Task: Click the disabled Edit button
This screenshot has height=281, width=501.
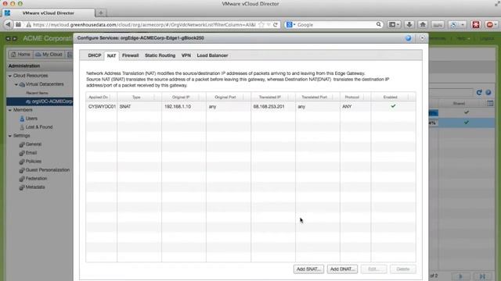Action: click(x=373, y=269)
